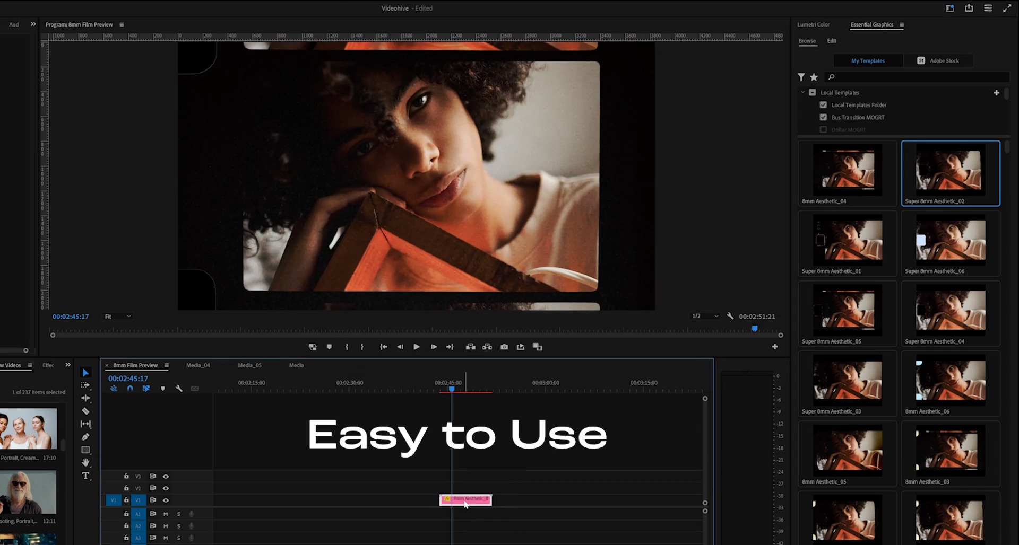Select the Type tool
1019x545 pixels.
pyautogui.click(x=85, y=476)
